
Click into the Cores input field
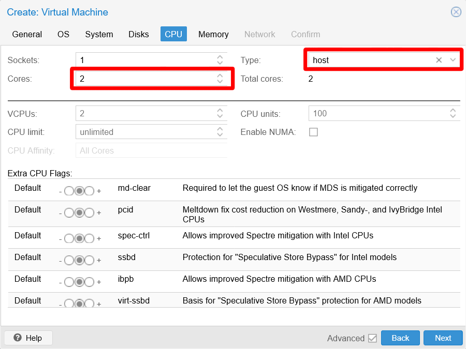click(x=145, y=79)
